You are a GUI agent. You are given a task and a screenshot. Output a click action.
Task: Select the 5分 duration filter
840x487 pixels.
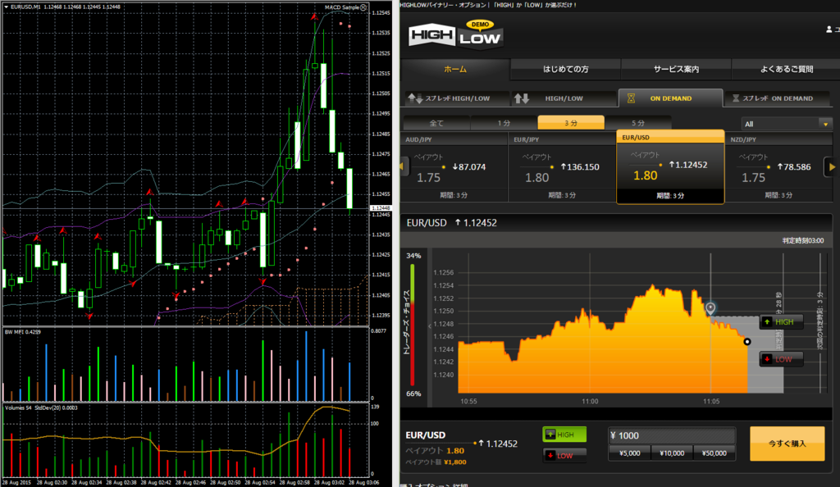638,123
